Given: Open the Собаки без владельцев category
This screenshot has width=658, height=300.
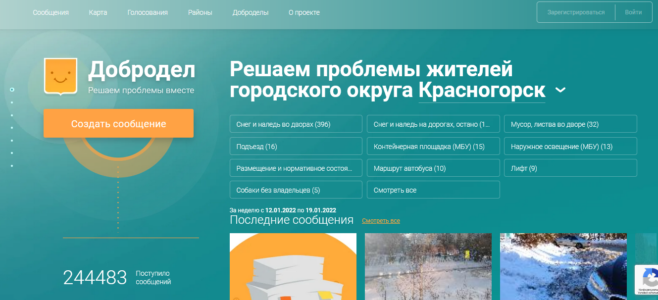Looking at the screenshot, I should tap(296, 190).
